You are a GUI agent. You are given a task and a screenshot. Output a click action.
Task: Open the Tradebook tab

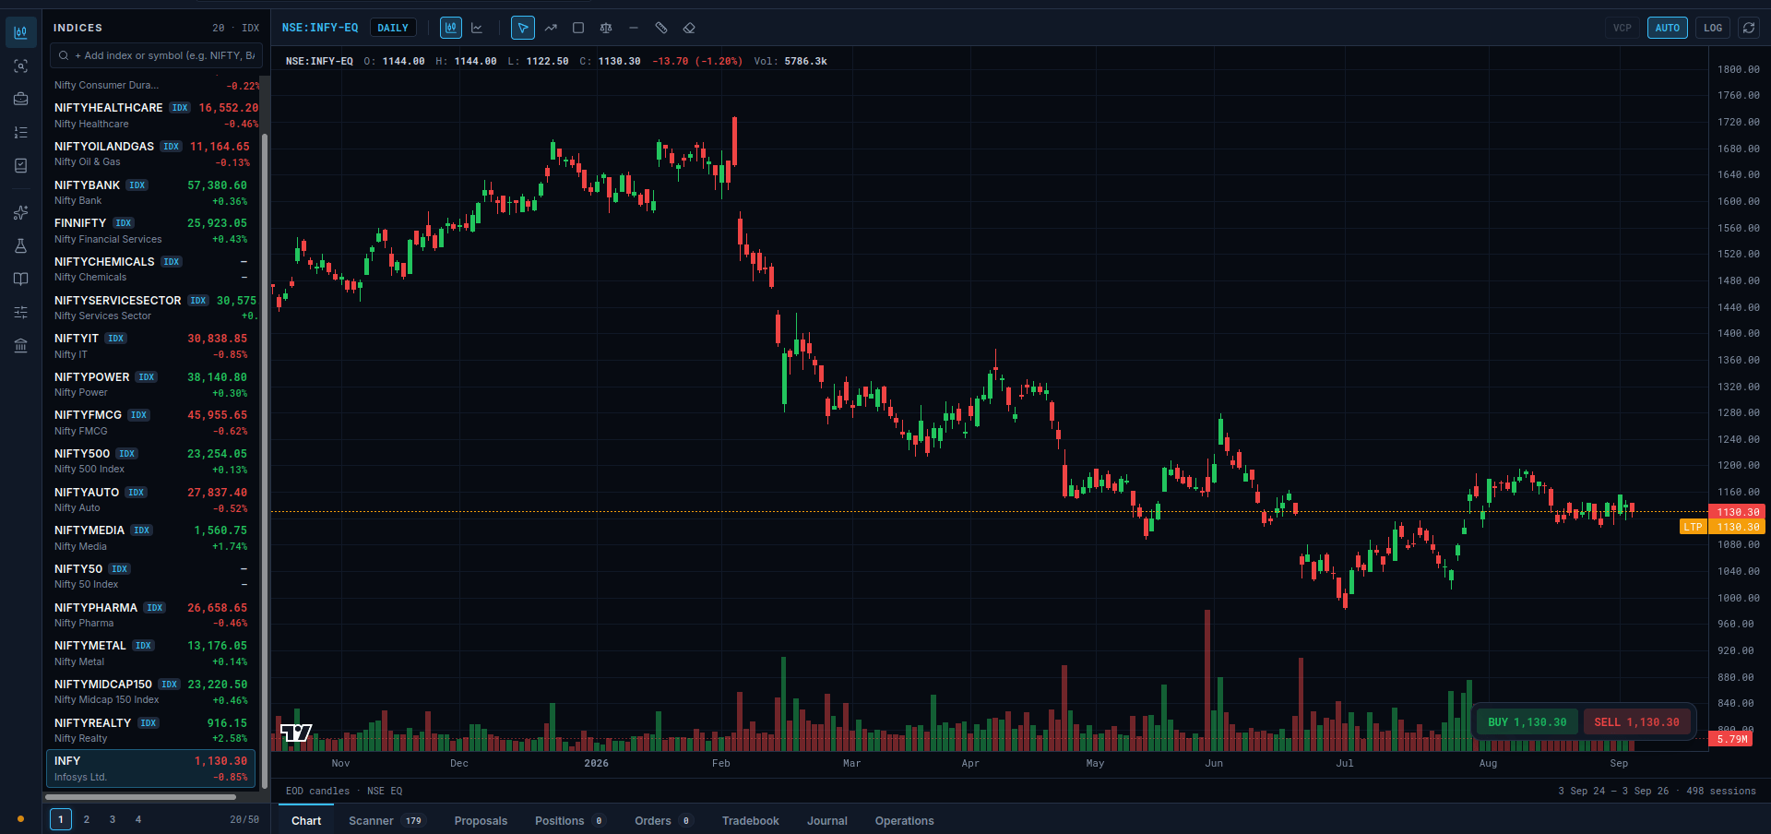[750, 820]
